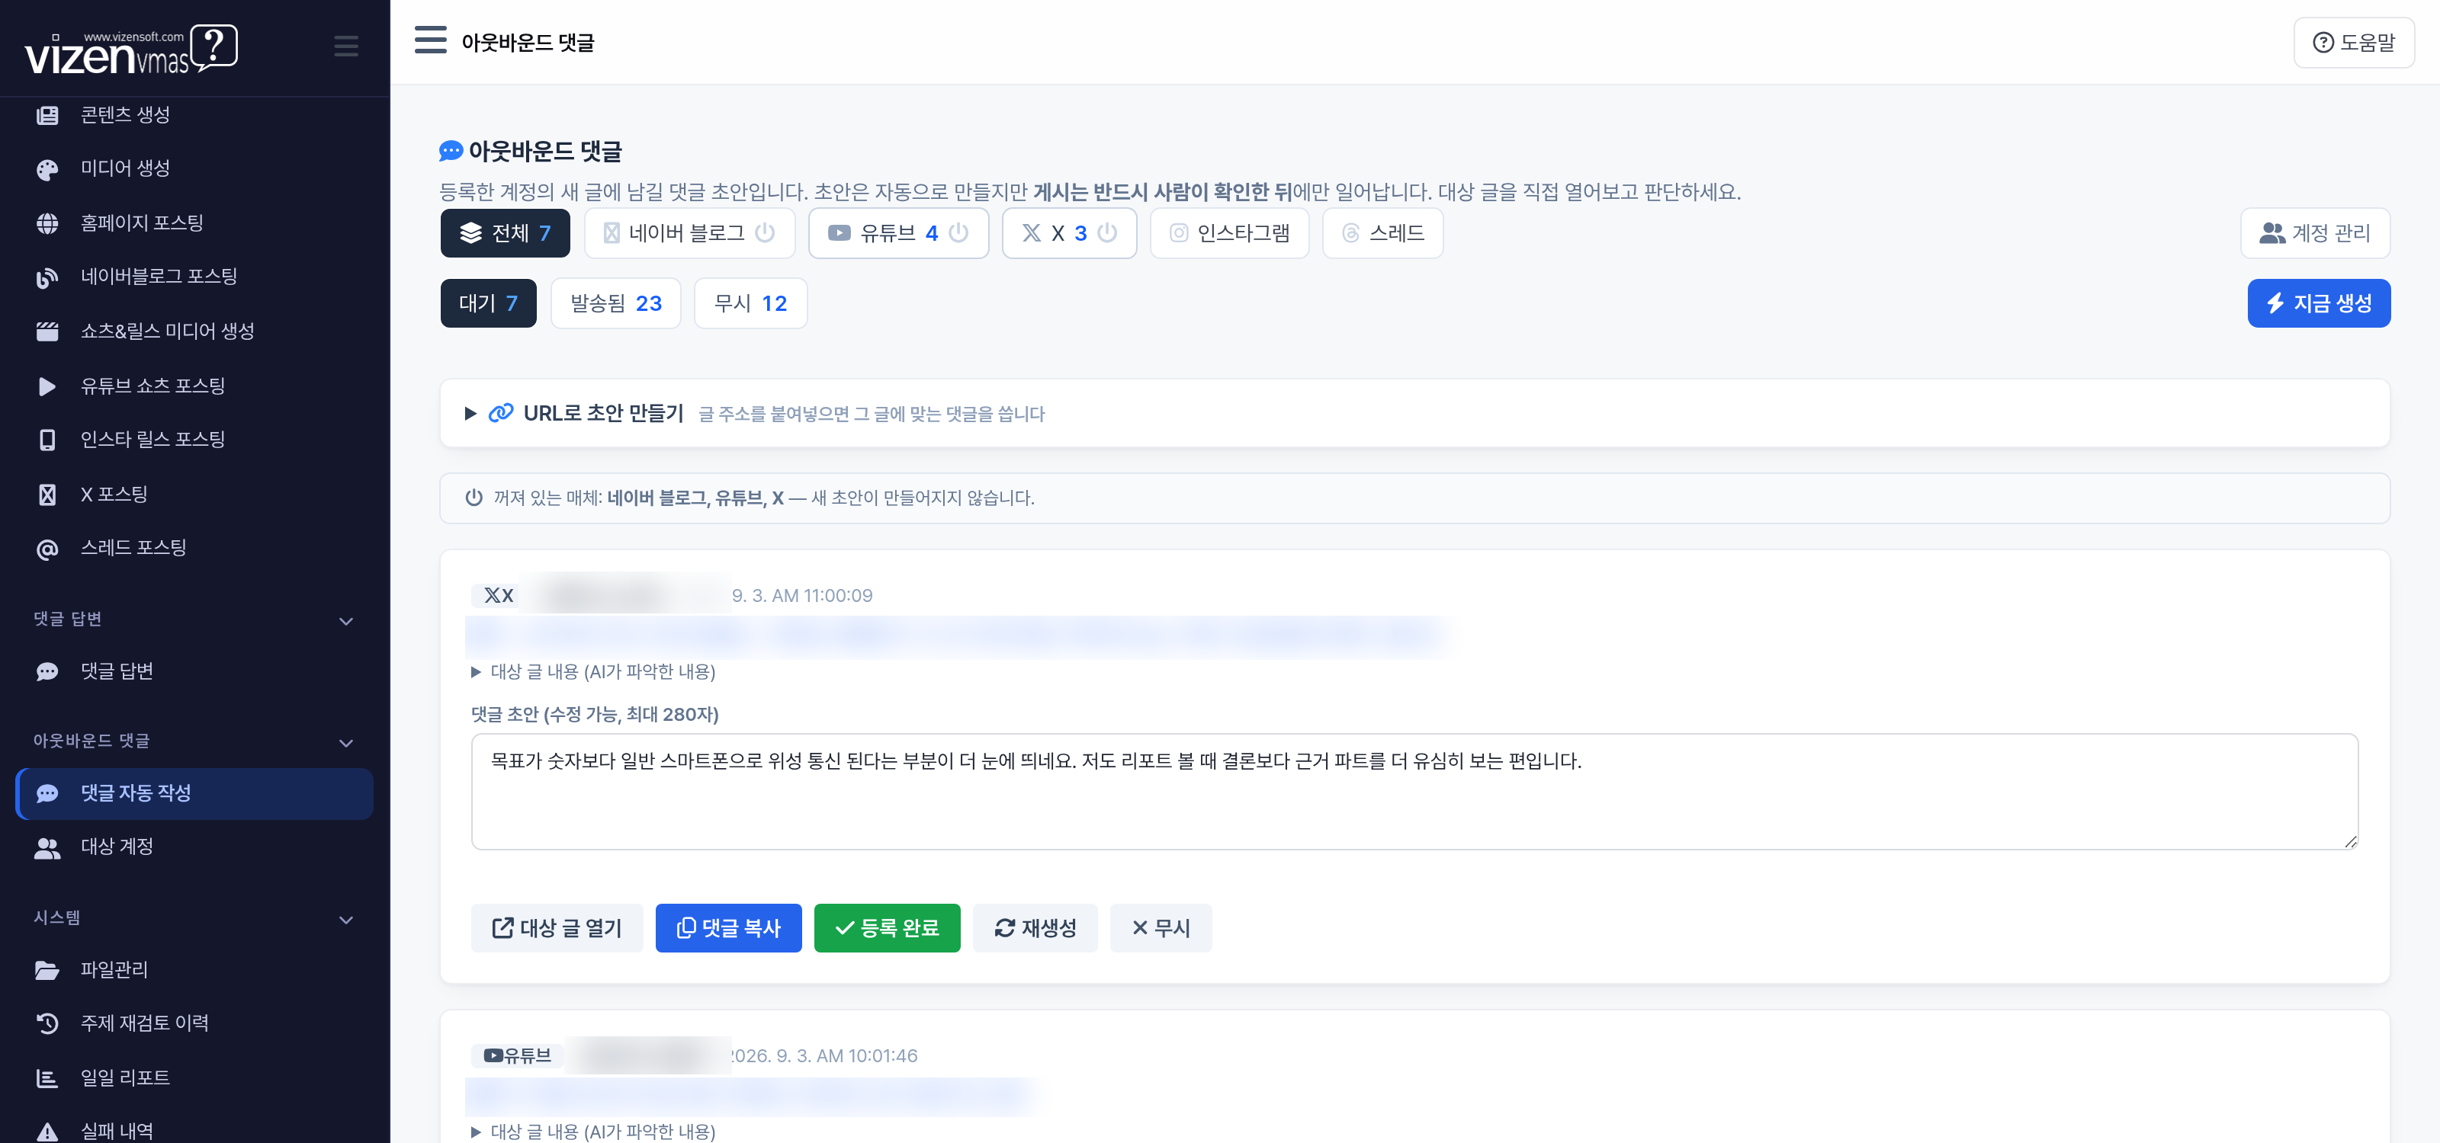Click the 도움말 help button
Screen dimensions: 2440x1143
(2353, 43)
